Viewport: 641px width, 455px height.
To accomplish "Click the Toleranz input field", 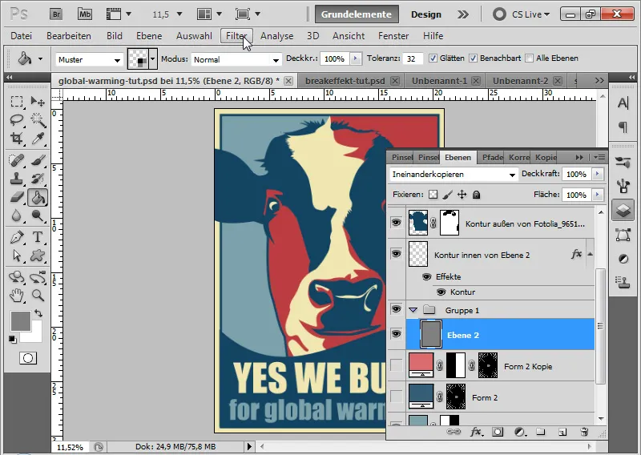I will click(x=412, y=58).
